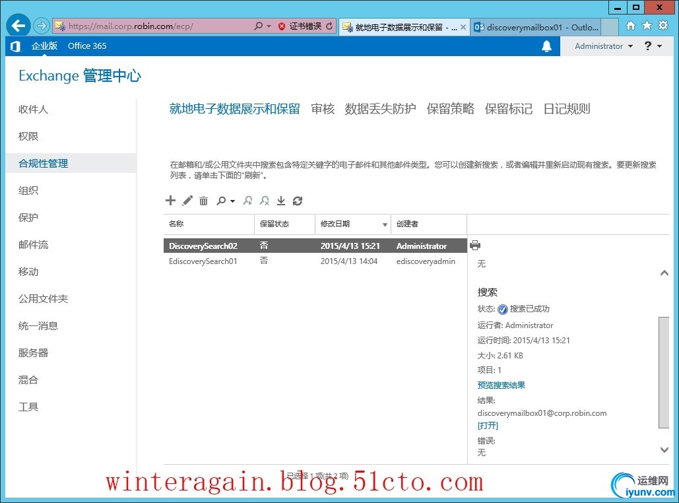The image size is (679, 503).
Task: Click the plus icon to create search
Action: pyautogui.click(x=171, y=200)
